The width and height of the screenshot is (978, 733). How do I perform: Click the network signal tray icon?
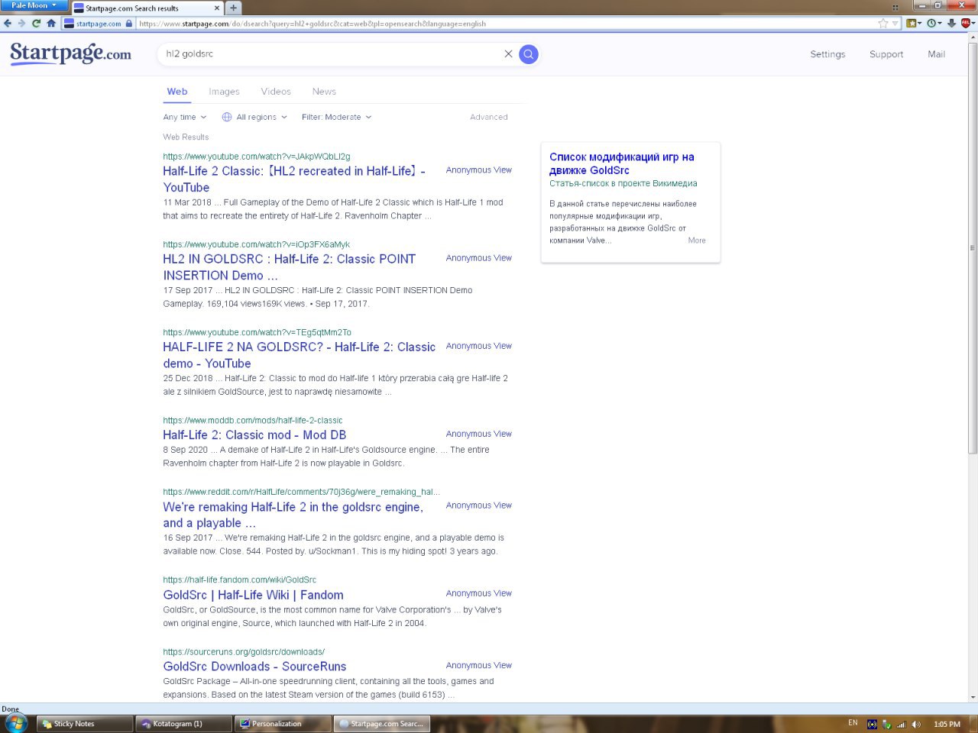[x=902, y=724]
